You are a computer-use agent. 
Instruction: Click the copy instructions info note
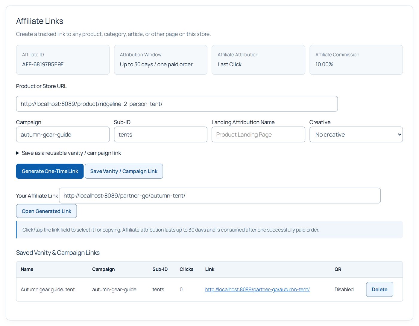(x=209, y=230)
